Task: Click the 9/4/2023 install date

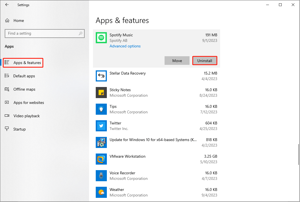Action: click(209, 195)
